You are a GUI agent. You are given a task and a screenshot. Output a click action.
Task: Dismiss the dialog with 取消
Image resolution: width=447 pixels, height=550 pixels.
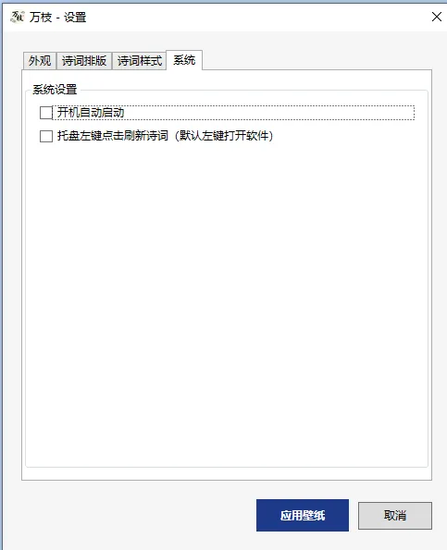point(395,515)
